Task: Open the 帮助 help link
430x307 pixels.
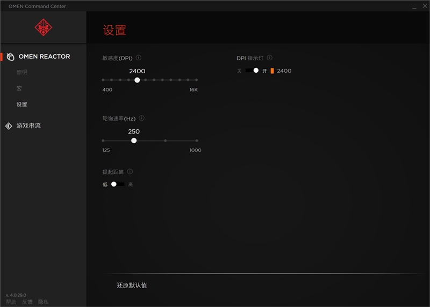Action: tap(11, 302)
